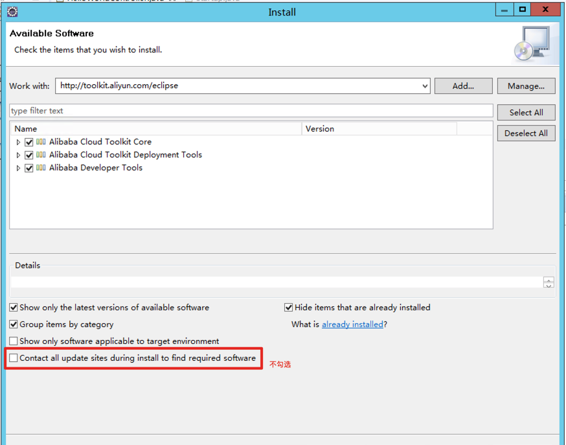
Task: Click the Add... button
Action: pyautogui.click(x=463, y=86)
